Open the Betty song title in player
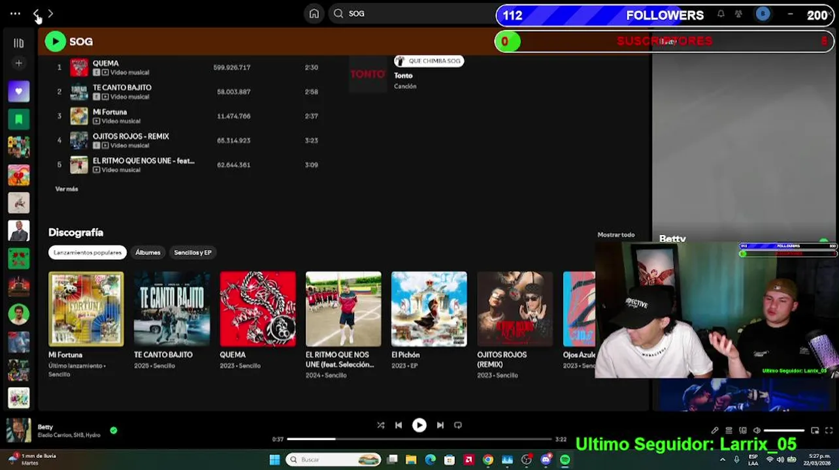This screenshot has width=839, height=470. click(x=45, y=427)
